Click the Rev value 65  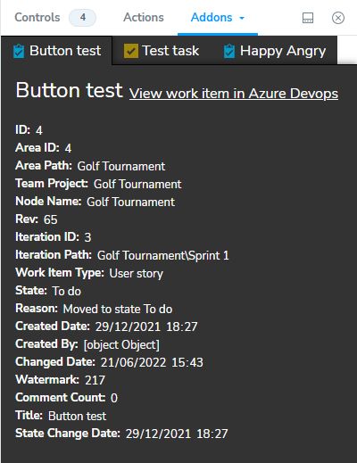pyautogui.click(x=51, y=219)
